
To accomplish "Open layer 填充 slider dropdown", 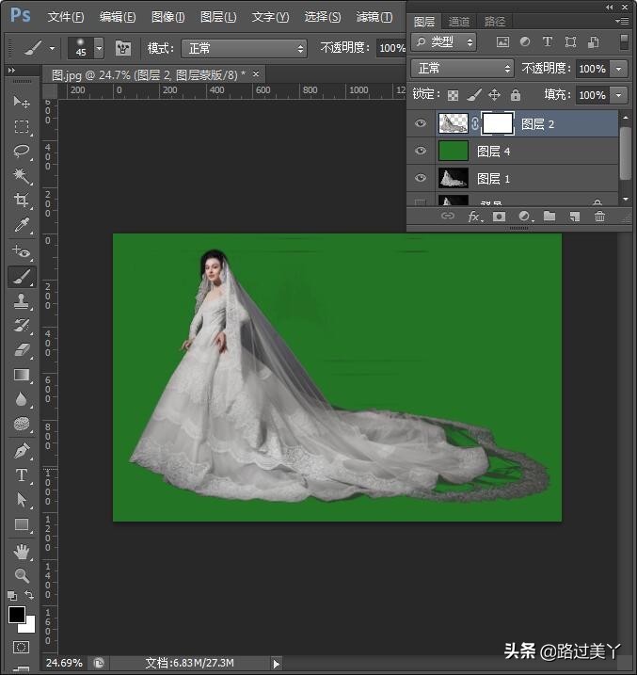I will (x=618, y=95).
